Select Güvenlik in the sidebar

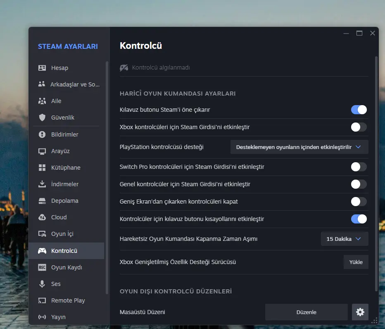coord(66,118)
